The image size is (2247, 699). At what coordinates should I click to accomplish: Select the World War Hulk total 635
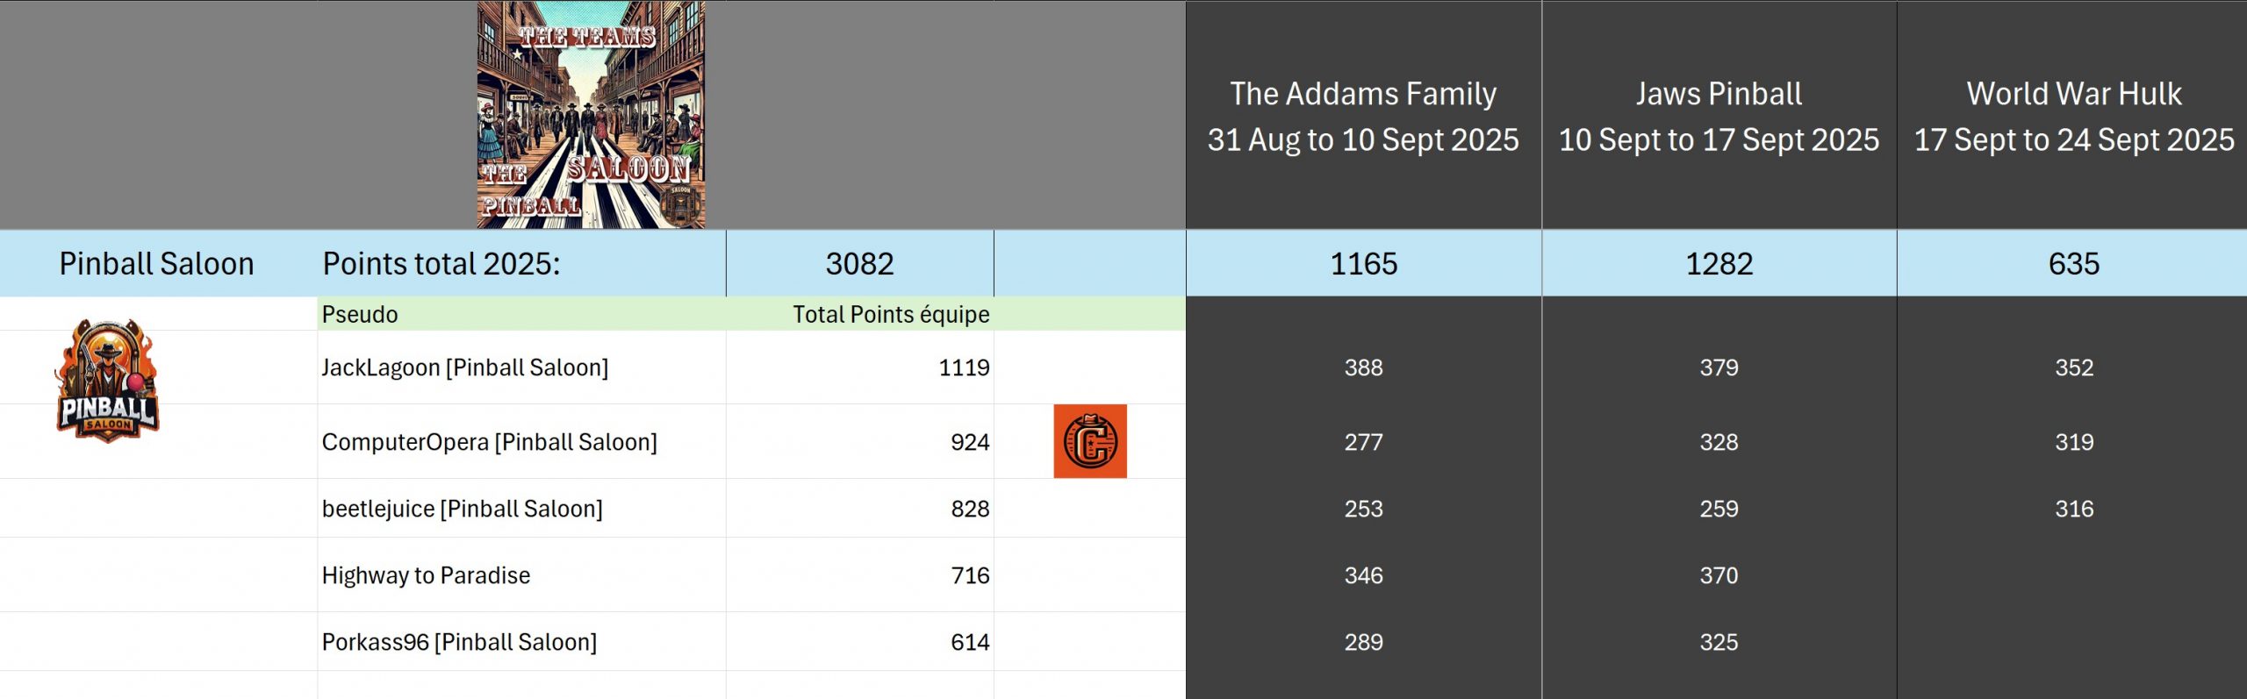(2073, 264)
